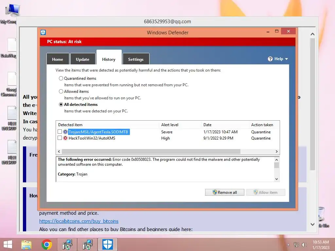Open My Computer desktop icon
The width and height of the screenshot is (335, 251).
tap(12, 11)
